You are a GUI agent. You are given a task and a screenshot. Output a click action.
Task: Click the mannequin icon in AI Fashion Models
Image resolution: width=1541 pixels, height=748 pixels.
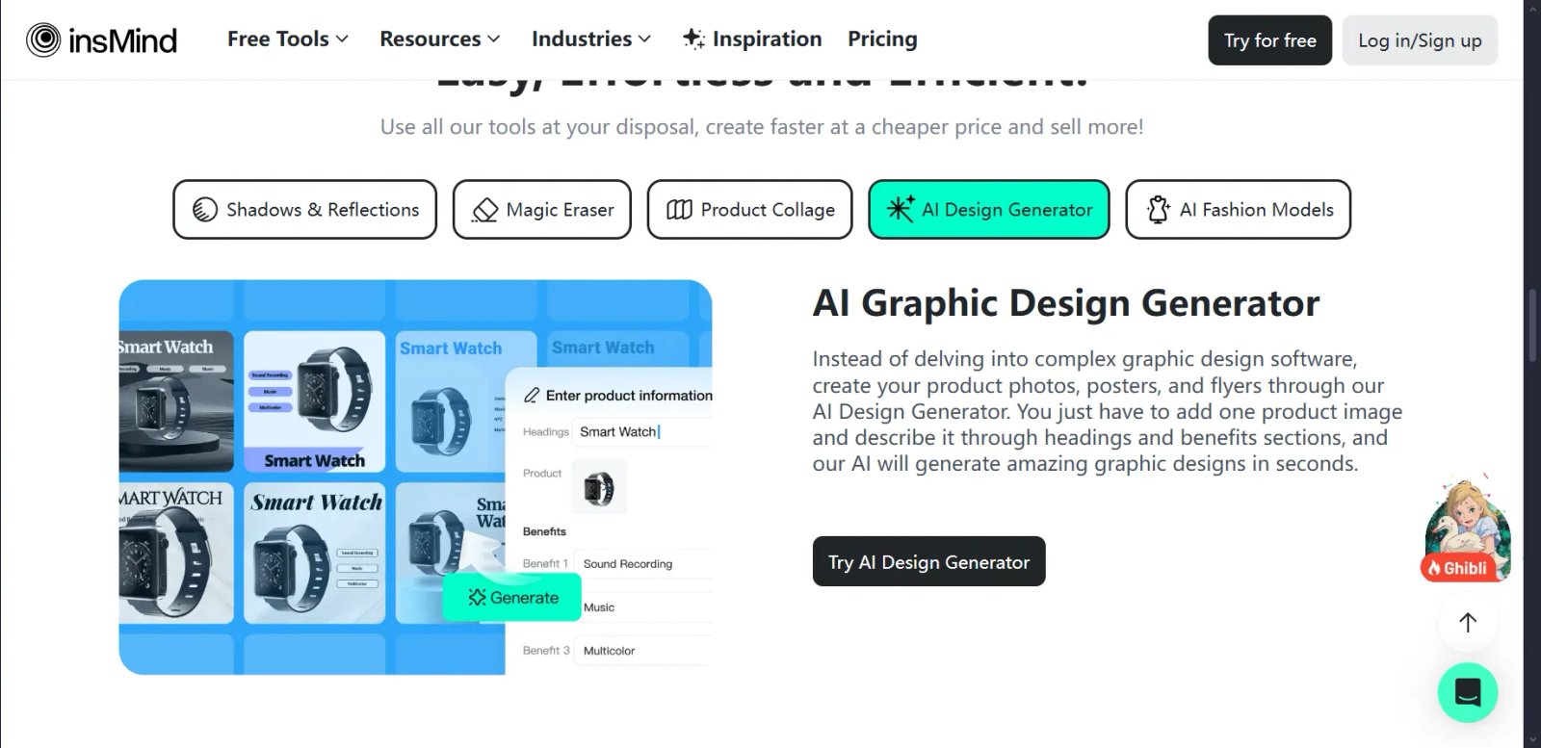point(1159,209)
